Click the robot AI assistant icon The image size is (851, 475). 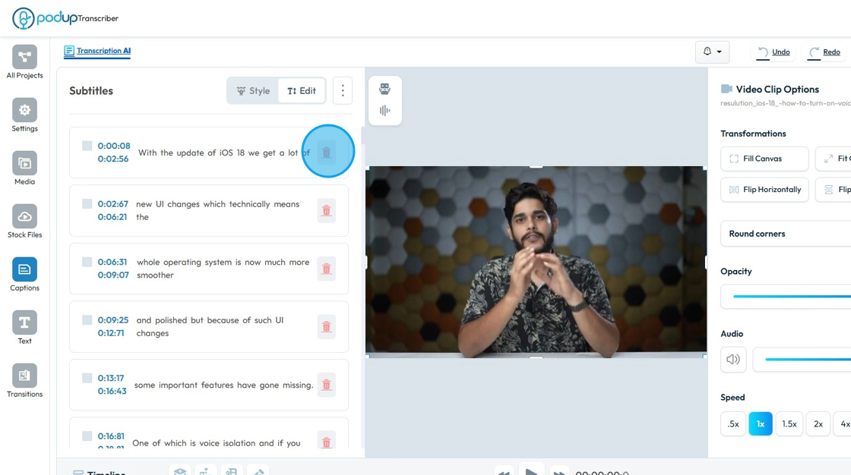[x=384, y=88]
